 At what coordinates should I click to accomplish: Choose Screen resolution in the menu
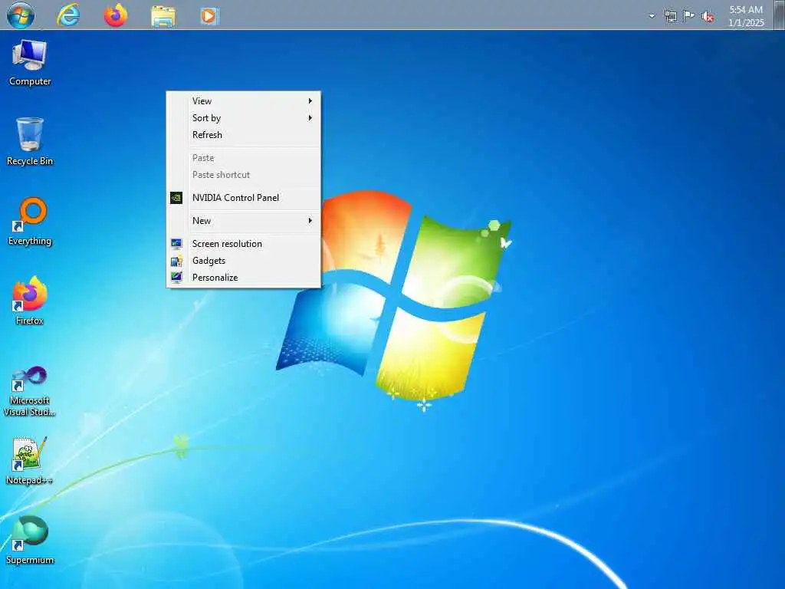pos(243,243)
